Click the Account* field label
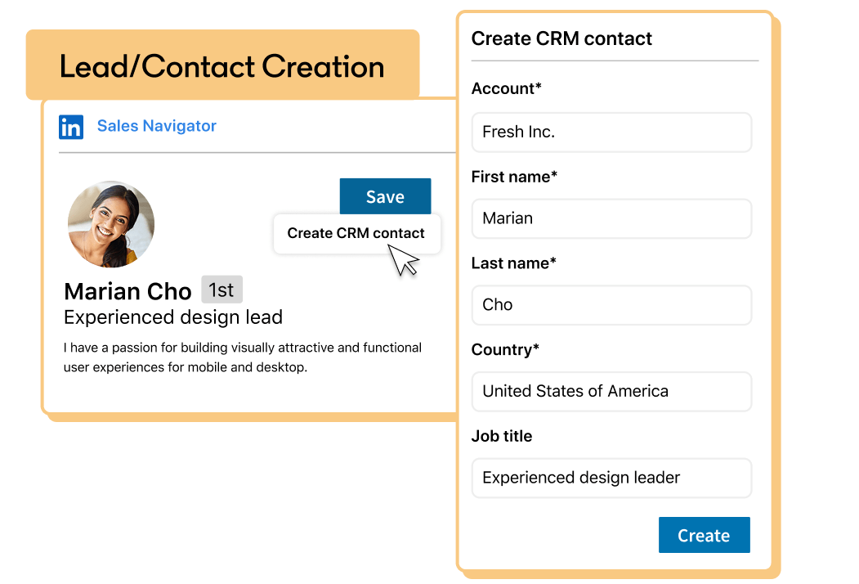Image resolution: width=859 pixels, height=584 pixels. point(506,88)
